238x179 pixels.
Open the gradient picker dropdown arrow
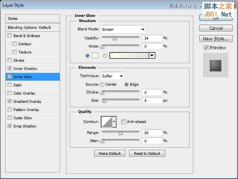(152, 55)
